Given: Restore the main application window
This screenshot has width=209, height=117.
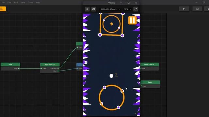Looking at the screenshot, I should pyautogui.click(x=204, y=3).
